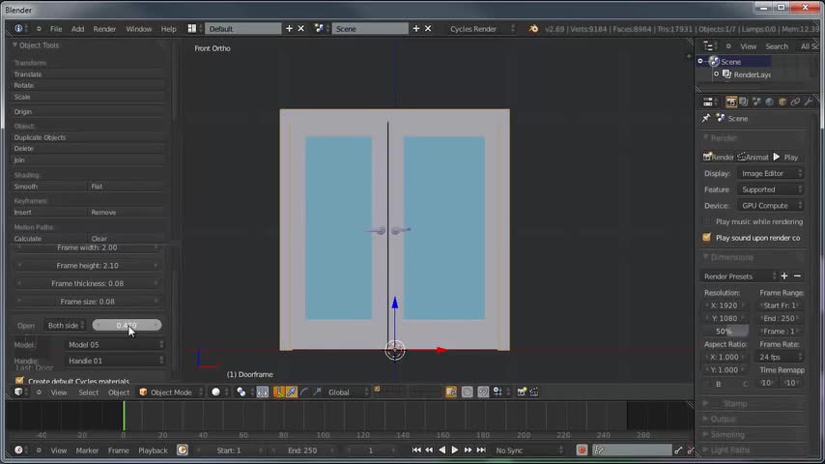Image resolution: width=825 pixels, height=464 pixels.
Task: Jump to the timeline's last frame
Action: click(x=481, y=450)
